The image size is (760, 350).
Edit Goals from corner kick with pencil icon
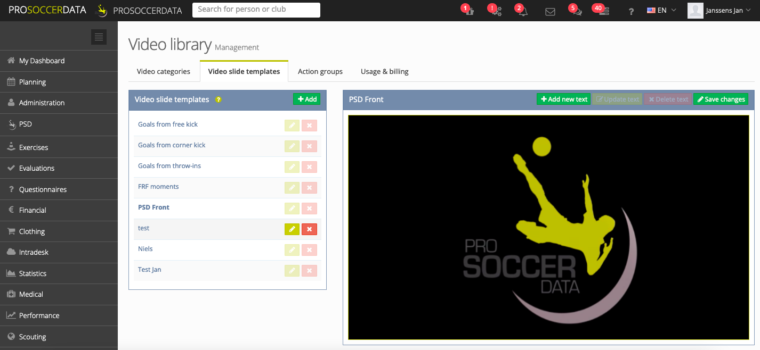pos(292,146)
